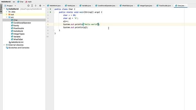
Task: Click HelloWorld breadcrumb in navigation bar
Action: [6, 2]
